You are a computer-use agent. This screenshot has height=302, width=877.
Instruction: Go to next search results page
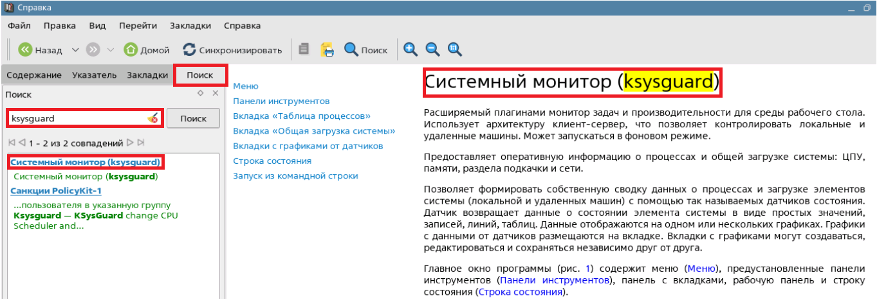pyautogui.click(x=130, y=143)
